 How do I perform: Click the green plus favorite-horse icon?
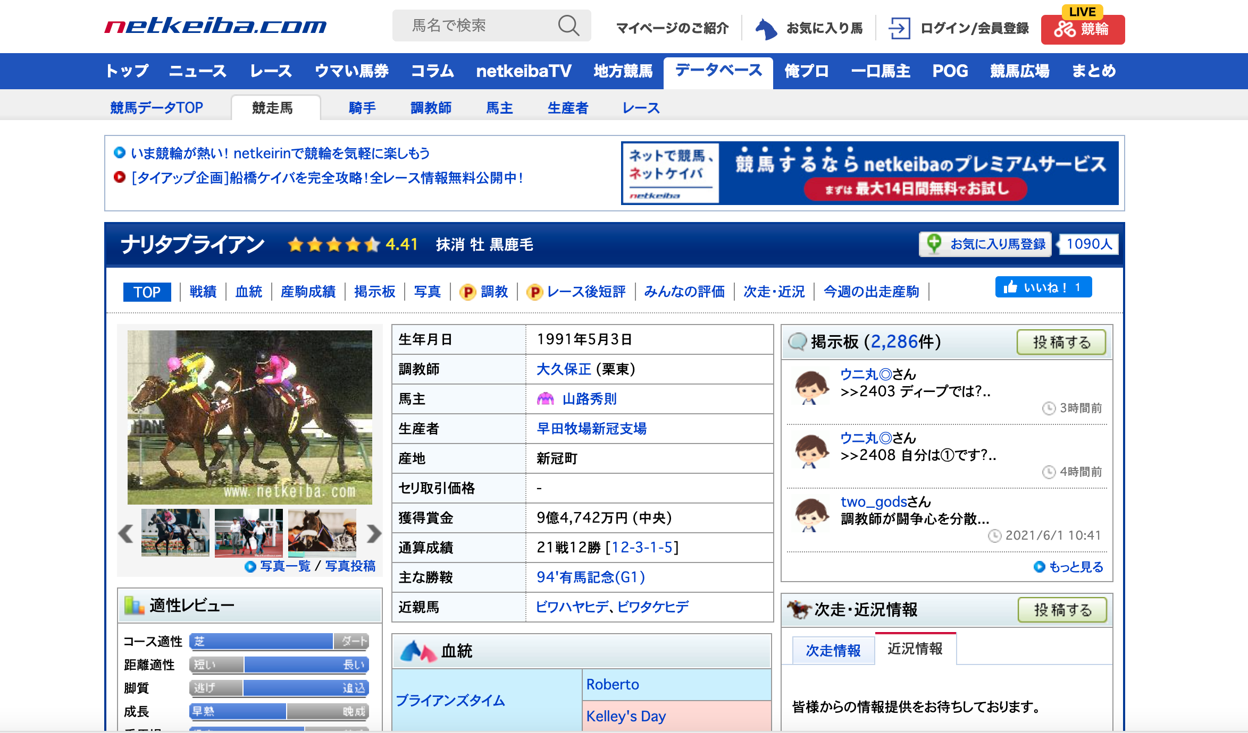coord(934,244)
